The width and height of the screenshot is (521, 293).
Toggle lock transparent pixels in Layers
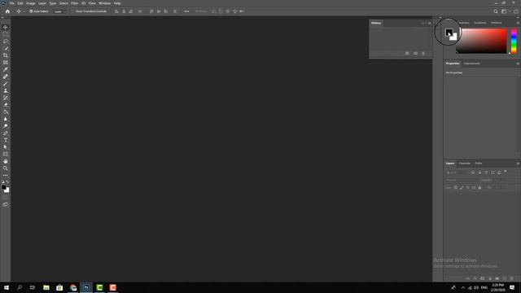pyautogui.click(x=456, y=188)
